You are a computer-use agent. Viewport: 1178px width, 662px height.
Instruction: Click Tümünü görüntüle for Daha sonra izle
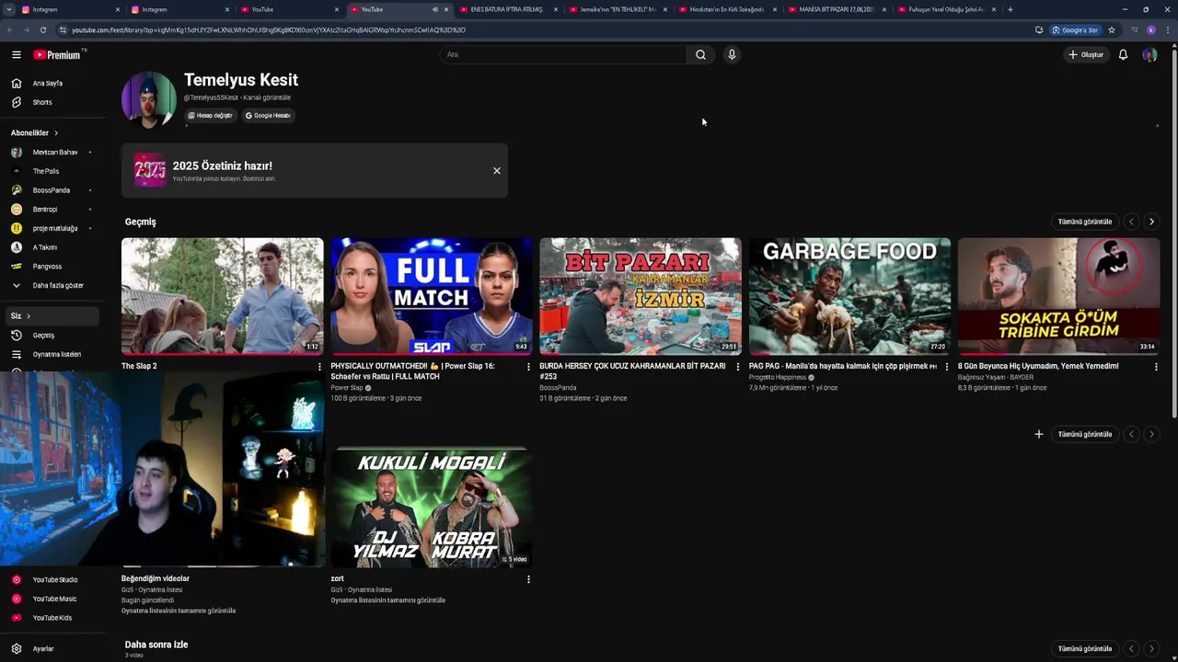(1085, 648)
